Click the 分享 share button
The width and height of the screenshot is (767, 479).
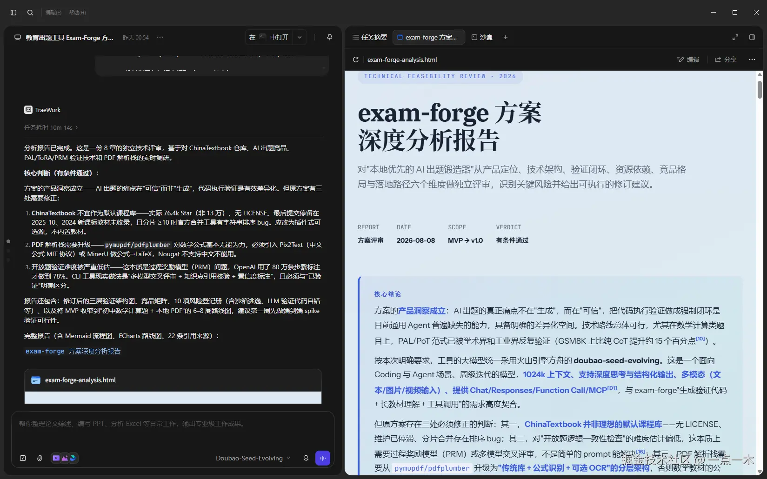[726, 60]
